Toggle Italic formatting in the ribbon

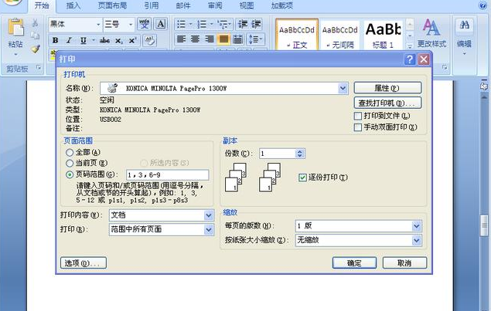point(69,40)
